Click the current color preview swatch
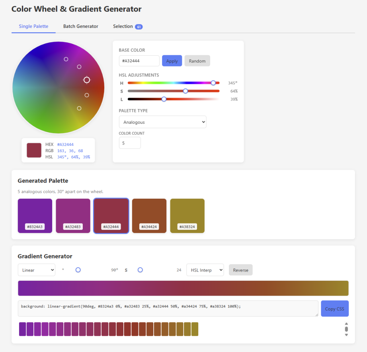This screenshot has width=367, height=352. pos(34,151)
